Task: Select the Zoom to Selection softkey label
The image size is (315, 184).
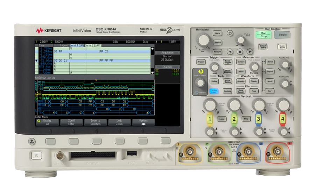Action: (96, 122)
